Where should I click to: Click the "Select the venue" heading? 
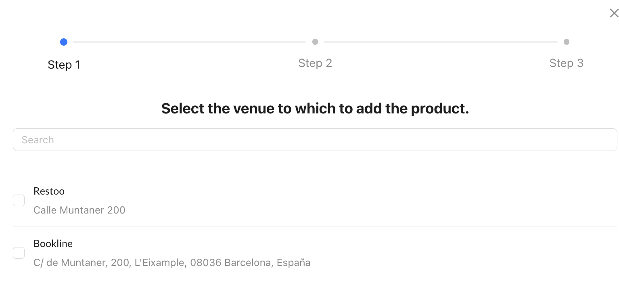(315, 109)
